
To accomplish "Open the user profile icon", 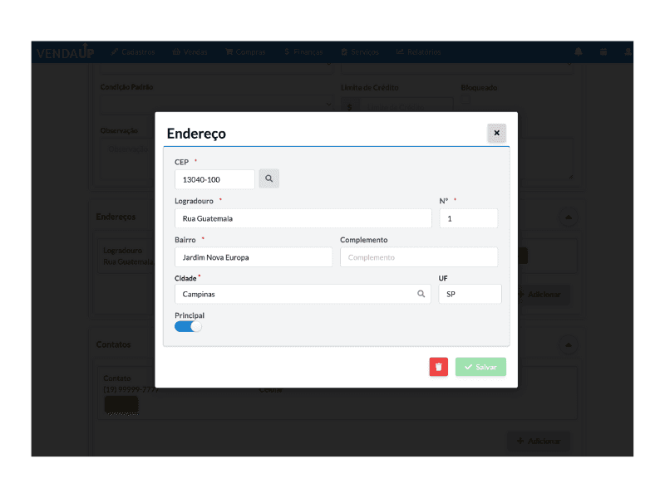I will pyautogui.click(x=628, y=51).
